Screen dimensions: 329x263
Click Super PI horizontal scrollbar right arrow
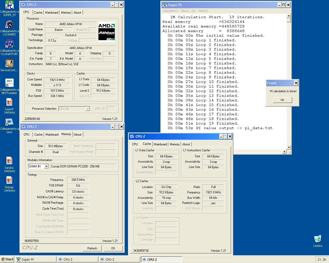click(284, 152)
